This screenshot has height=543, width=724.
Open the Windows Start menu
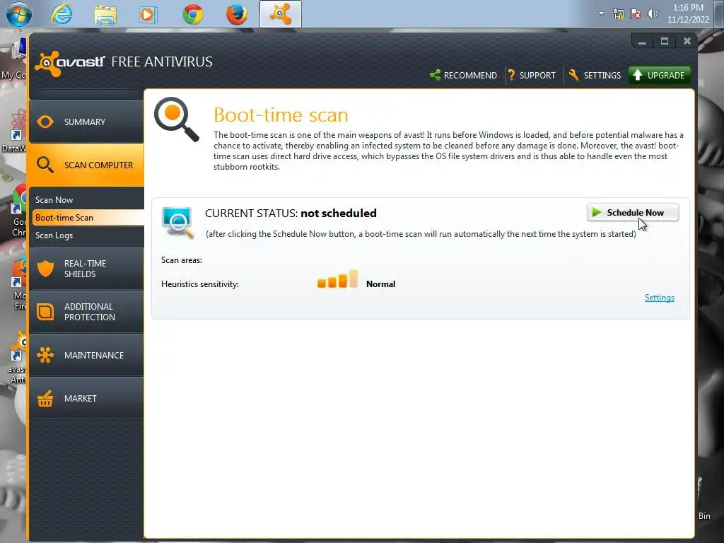[x=19, y=14]
